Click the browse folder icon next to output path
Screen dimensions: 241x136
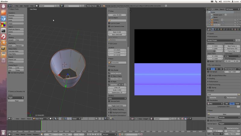(x=239, y=94)
